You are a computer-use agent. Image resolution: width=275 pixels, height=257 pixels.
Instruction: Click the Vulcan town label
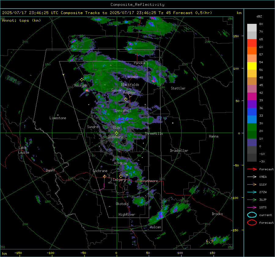point(155,227)
